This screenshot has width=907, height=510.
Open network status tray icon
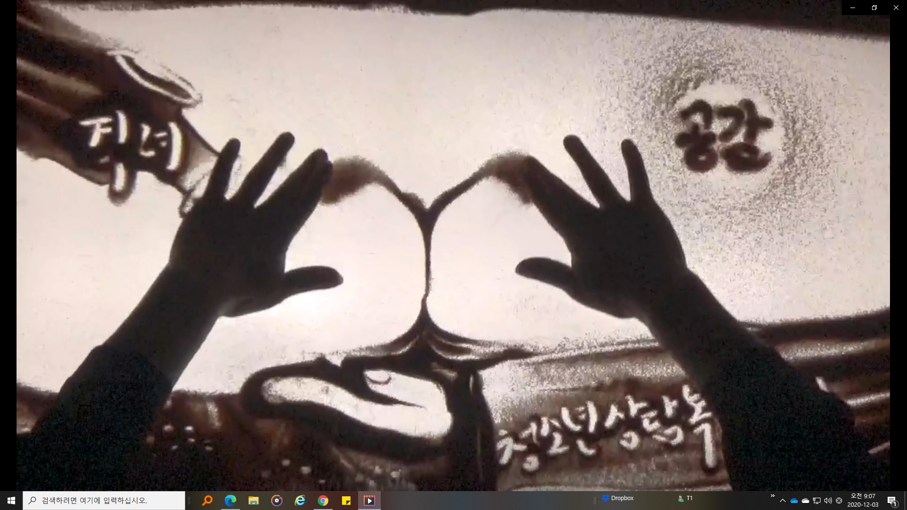(x=817, y=501)
